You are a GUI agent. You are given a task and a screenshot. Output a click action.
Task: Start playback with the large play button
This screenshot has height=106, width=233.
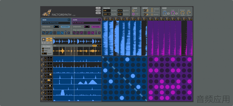[x=44, y=39]
